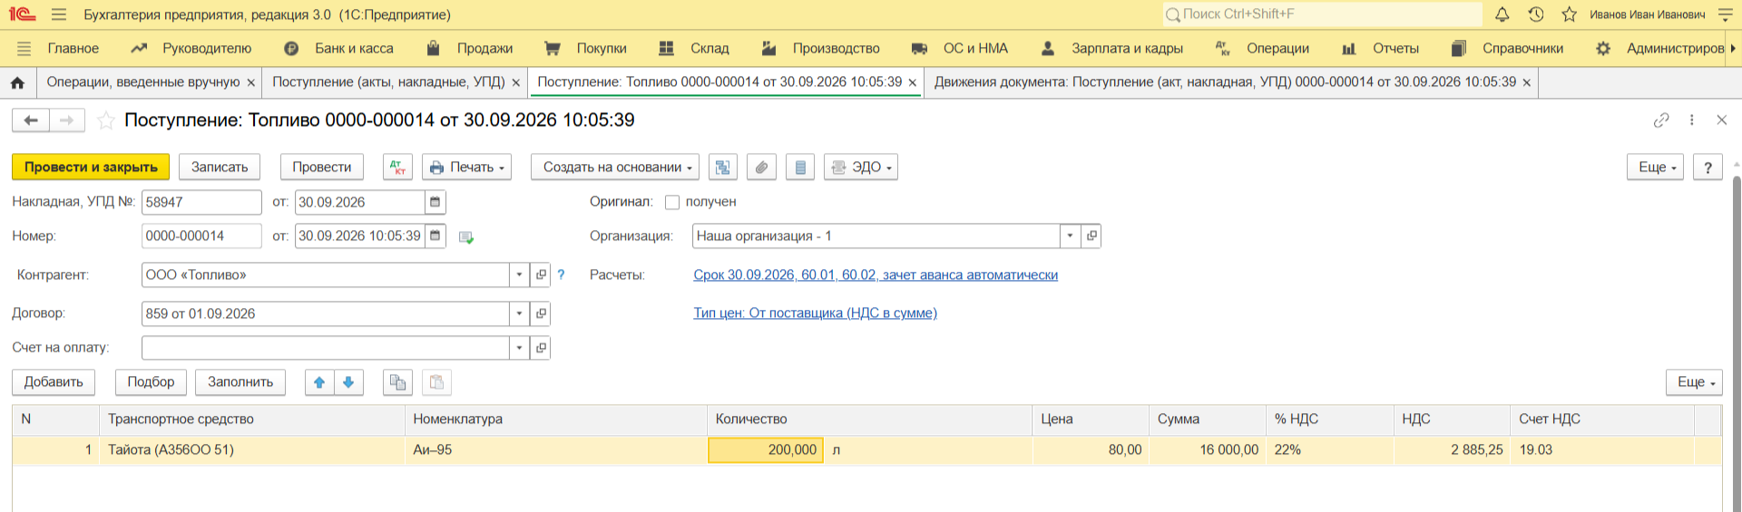This screenshot has width=1742, height=512.
Task: Go forward with the right arrow button
Action: (x=66, y=120)
